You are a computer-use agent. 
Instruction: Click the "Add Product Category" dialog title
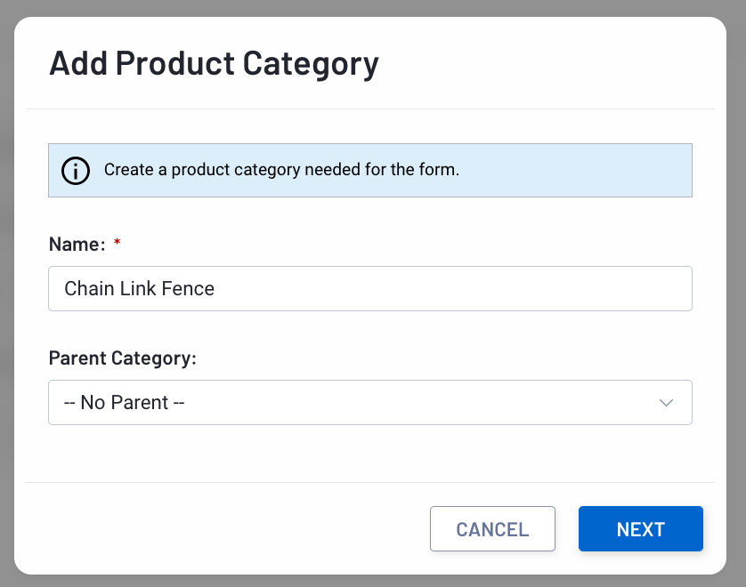pyautogui.click(x=214, y=64)
